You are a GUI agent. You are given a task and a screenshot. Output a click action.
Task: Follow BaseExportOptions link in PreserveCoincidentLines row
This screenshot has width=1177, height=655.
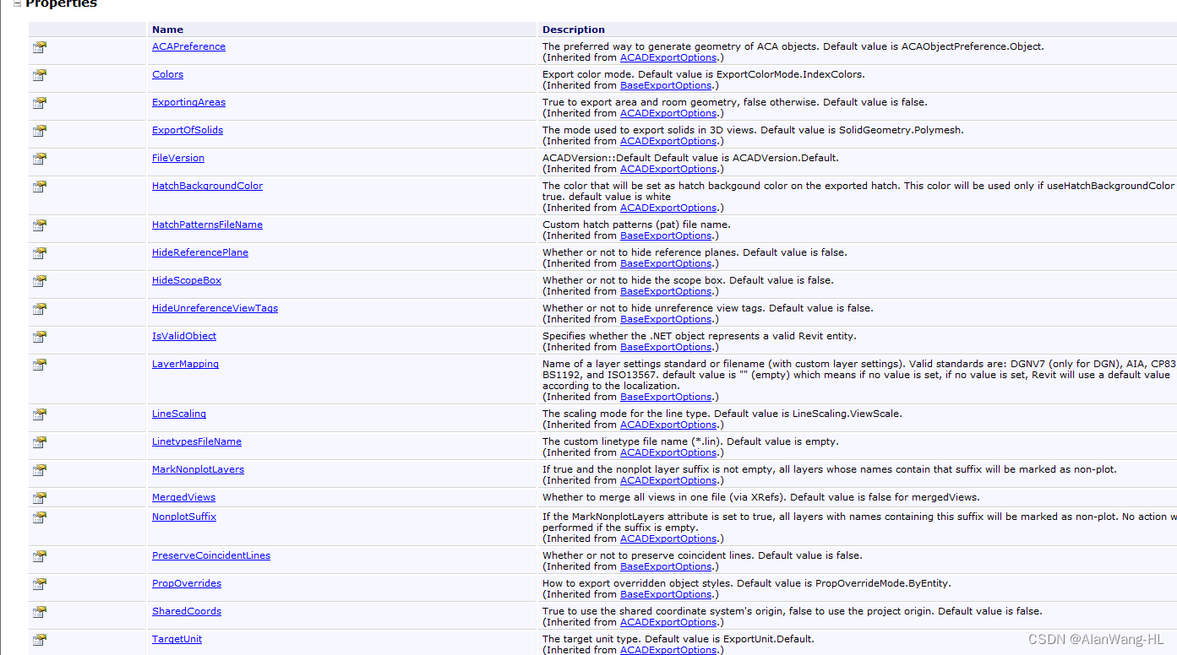pos(666,566)
